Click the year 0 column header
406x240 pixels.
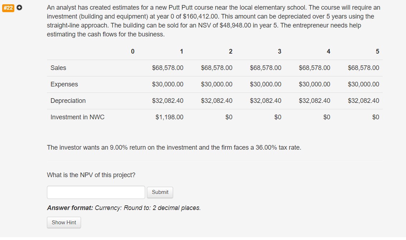132,51
